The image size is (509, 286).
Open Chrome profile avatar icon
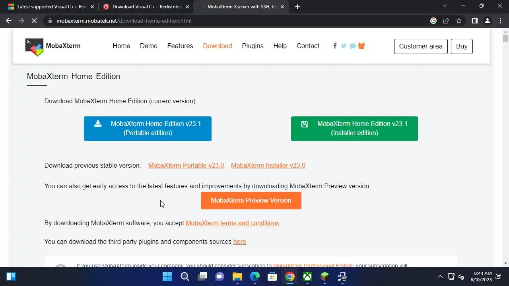pos(488,21)
